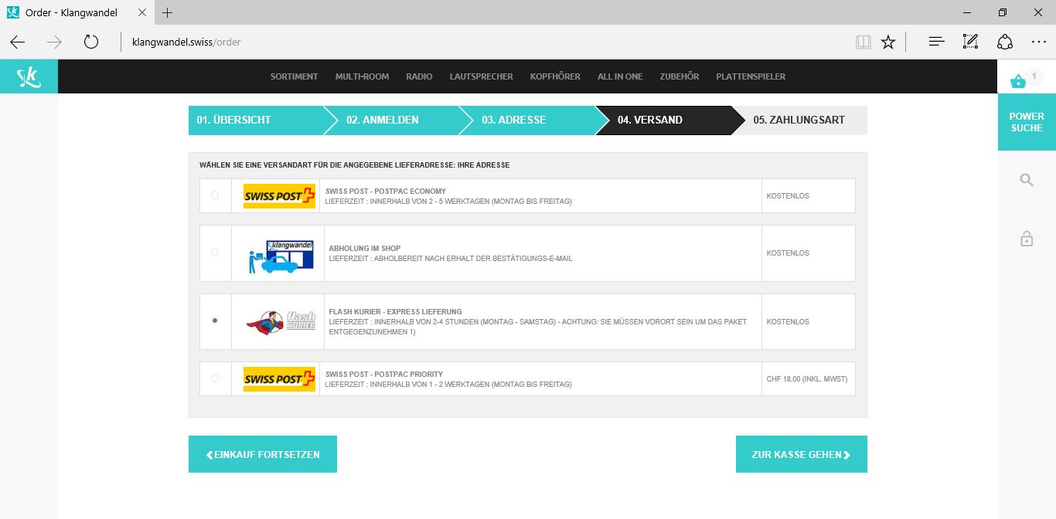Open the browser more actions menu

(x=1038, y=42)
